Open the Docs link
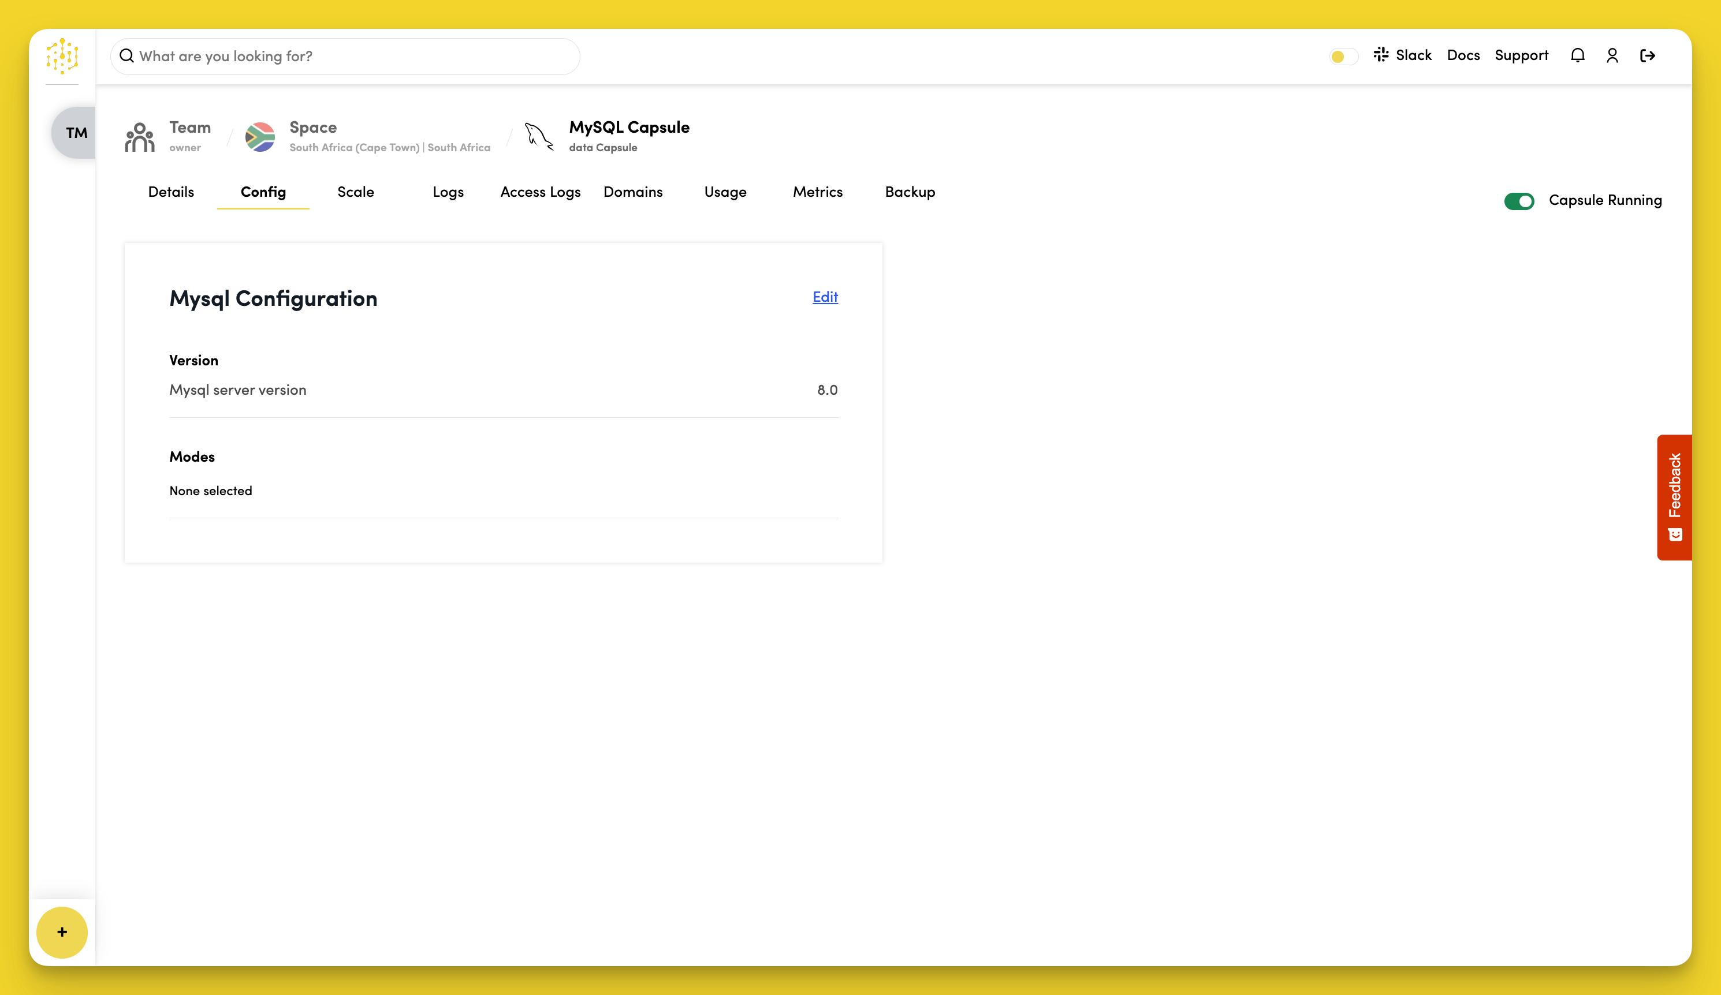 click(1463, 55)
